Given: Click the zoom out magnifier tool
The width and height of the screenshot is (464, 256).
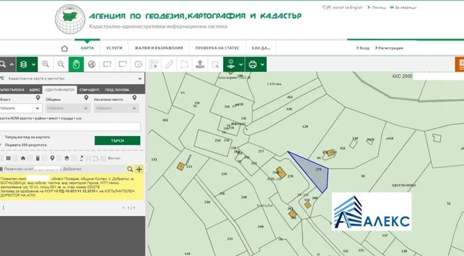Looking at the screenshot, I should tap(61, 64).
